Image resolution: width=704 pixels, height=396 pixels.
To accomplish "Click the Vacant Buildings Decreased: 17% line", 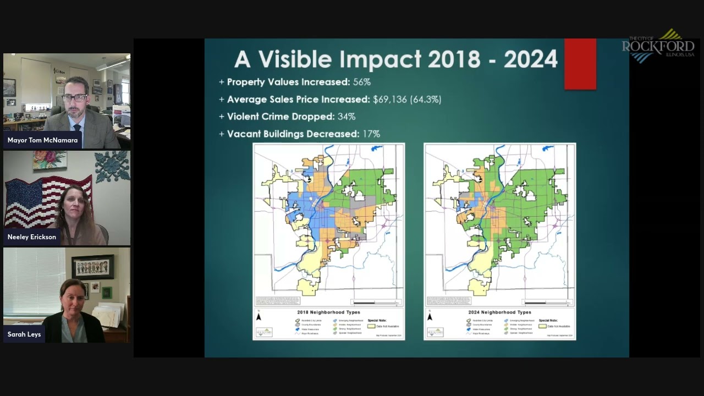I will tap(299, 134).
